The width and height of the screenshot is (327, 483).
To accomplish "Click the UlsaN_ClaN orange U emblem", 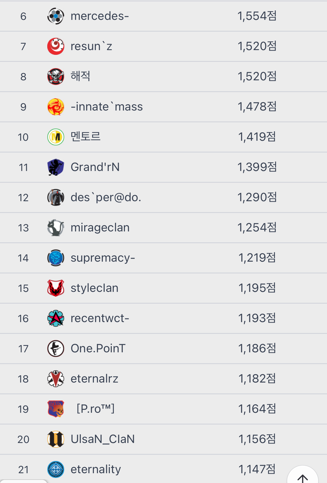I will pyautogui.click(x=56, y=439).
